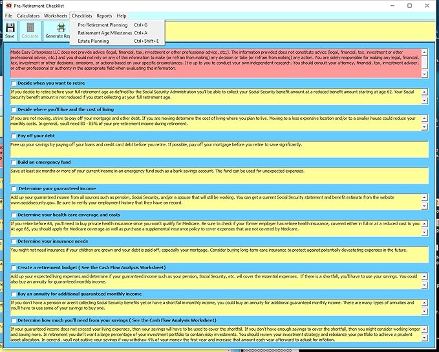
Task: Tick 'Determine your insurance needs' checkbox
Action: [x=14, y=241]
